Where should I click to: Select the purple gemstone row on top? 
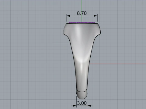click(x=82, y=23)
